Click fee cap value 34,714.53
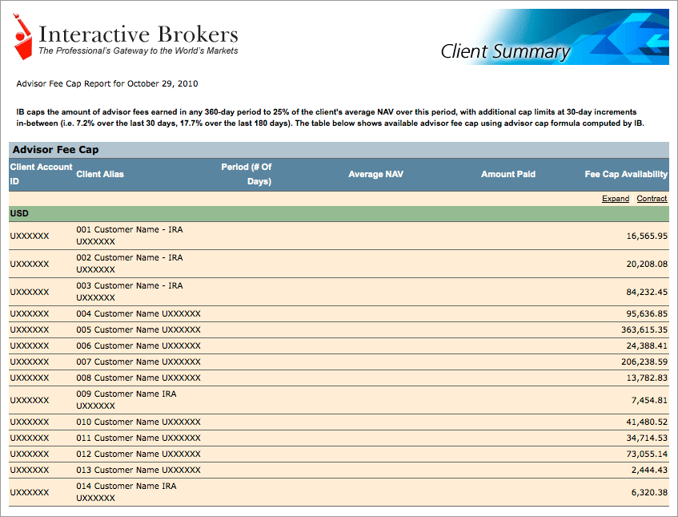 click(x=647, y=438)
